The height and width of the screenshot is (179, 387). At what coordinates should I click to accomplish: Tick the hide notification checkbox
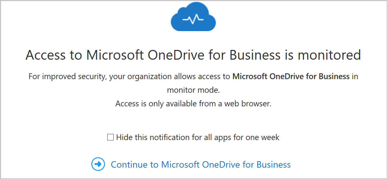click(110, 137)
